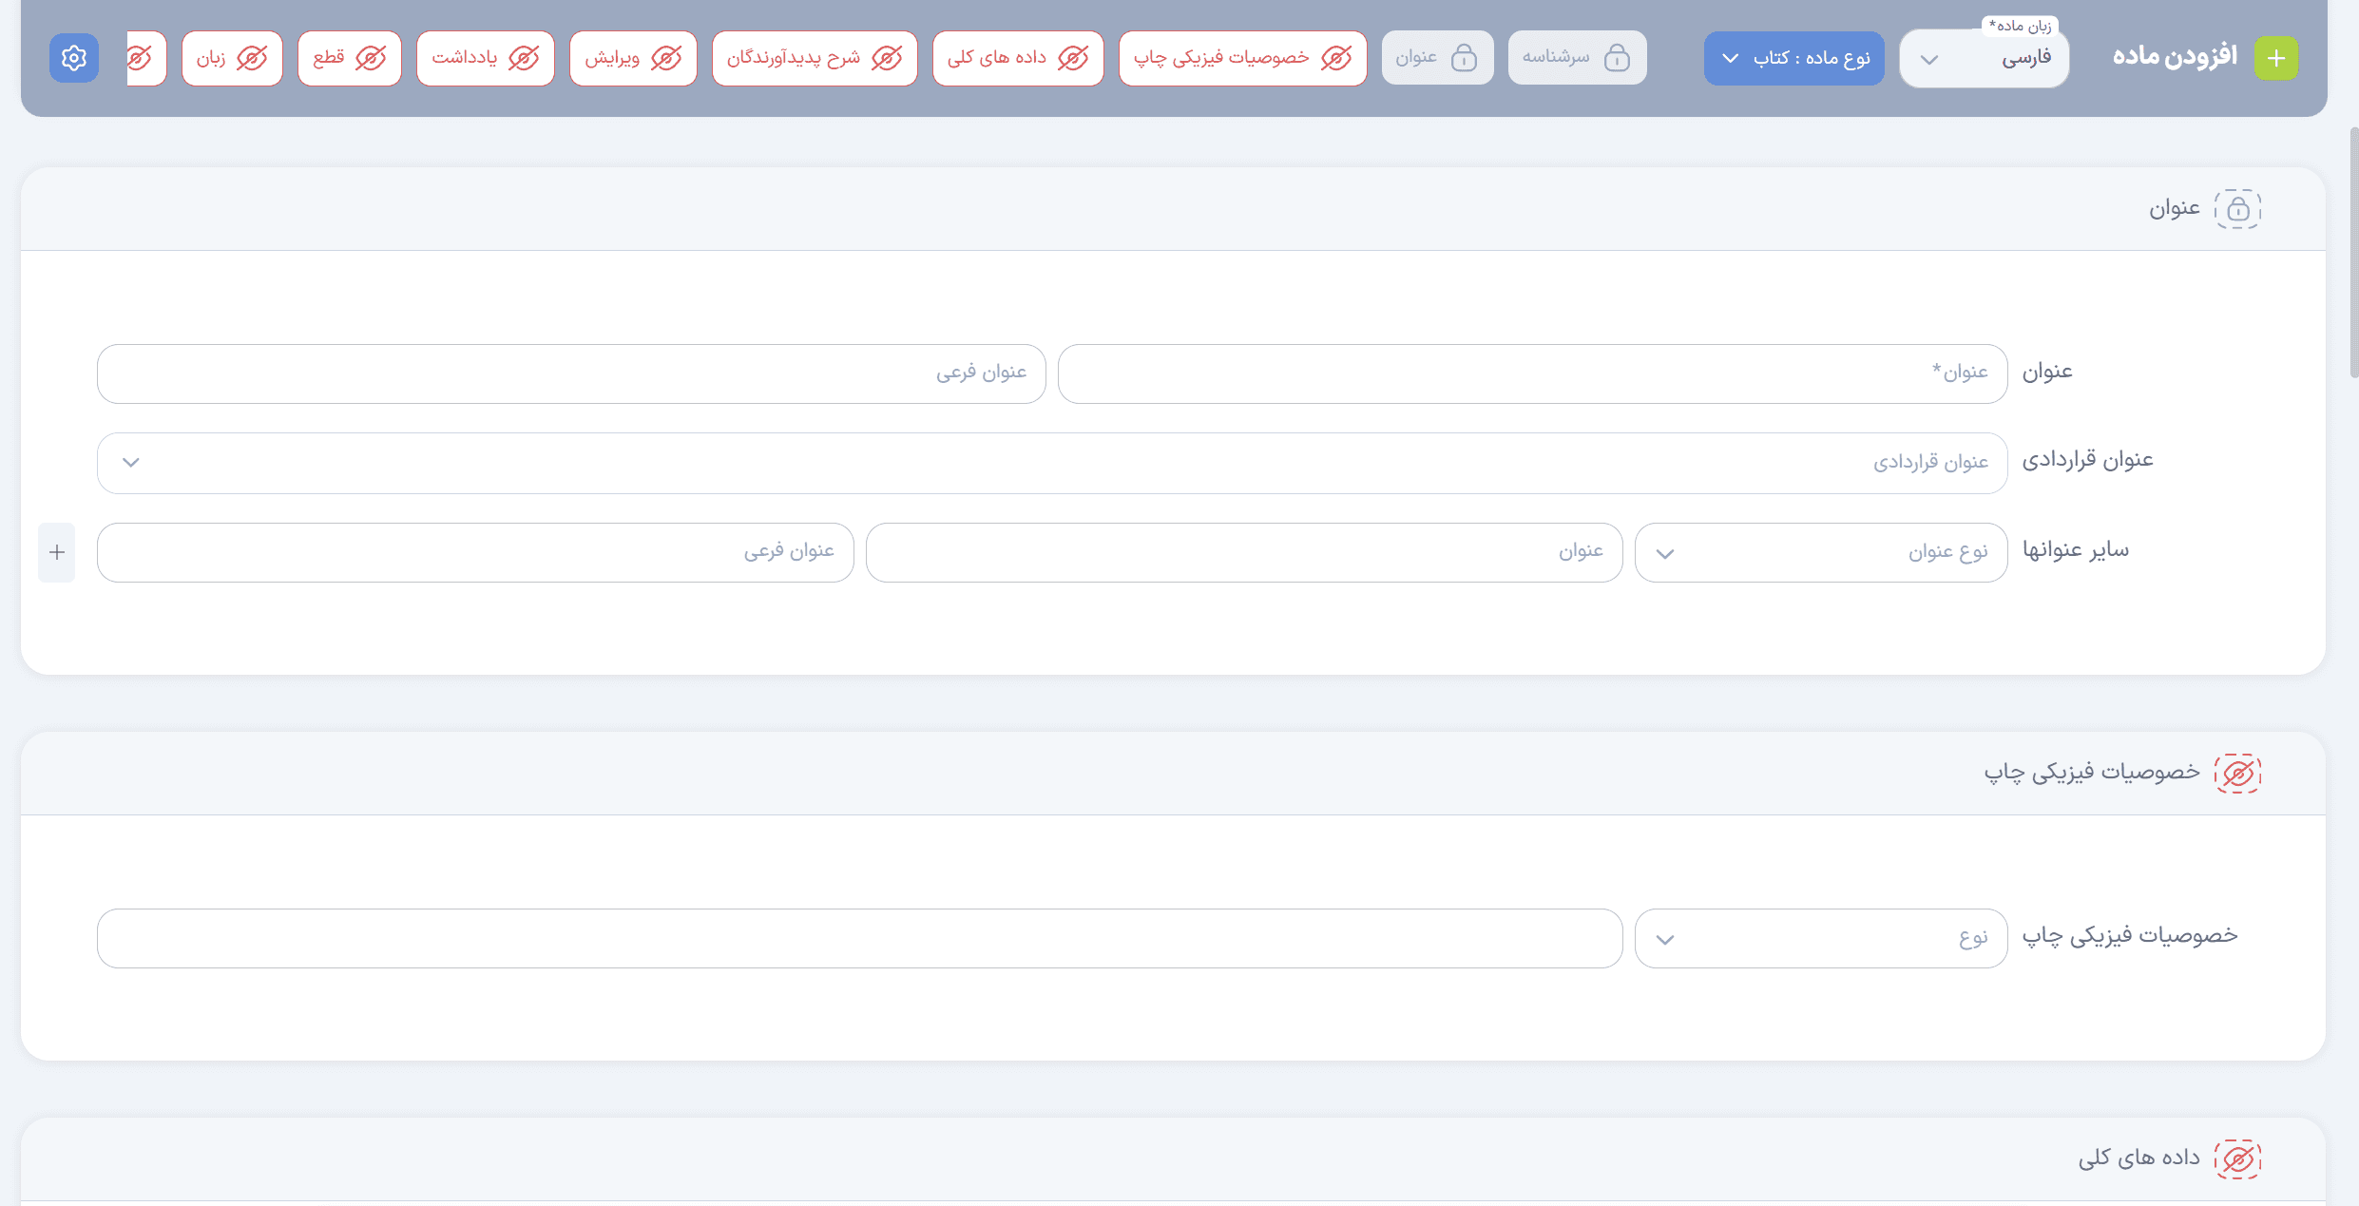The height and width of the screenshot is (1206, 2359).
Task: Click the green افزودن ماده plus button
Action: coord(2277,57)
